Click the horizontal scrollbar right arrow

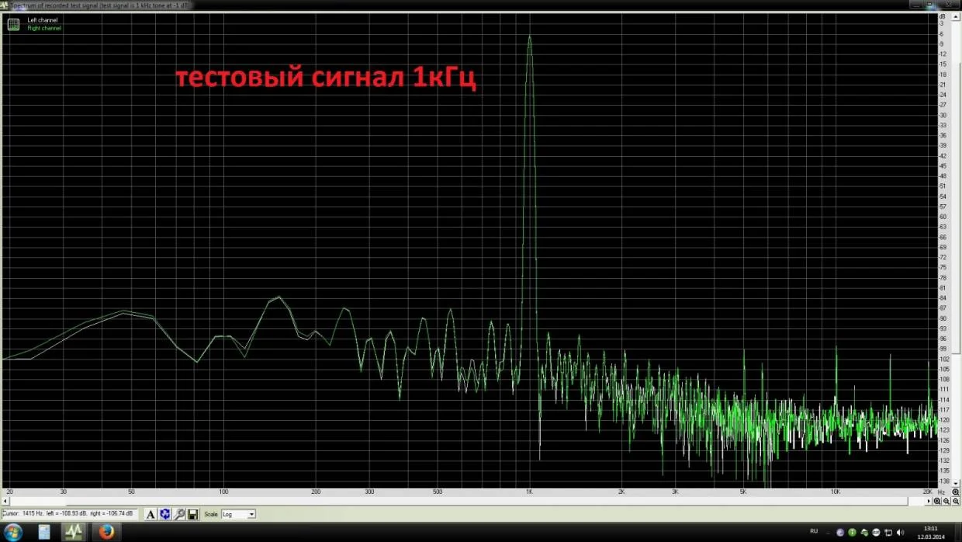pos(929,501)
